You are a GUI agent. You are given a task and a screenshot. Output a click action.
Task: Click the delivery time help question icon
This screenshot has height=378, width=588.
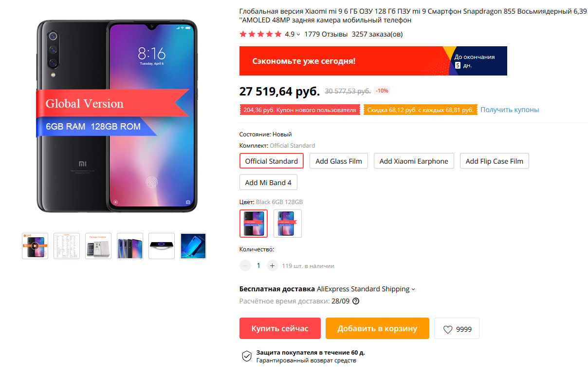(356, 301)
